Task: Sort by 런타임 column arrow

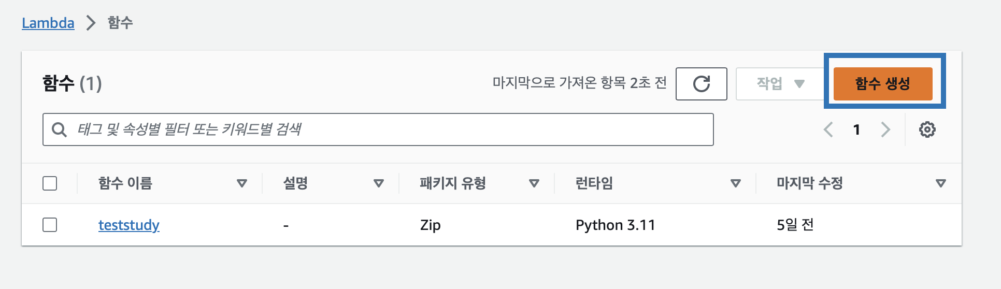Action: coord(735,183)
